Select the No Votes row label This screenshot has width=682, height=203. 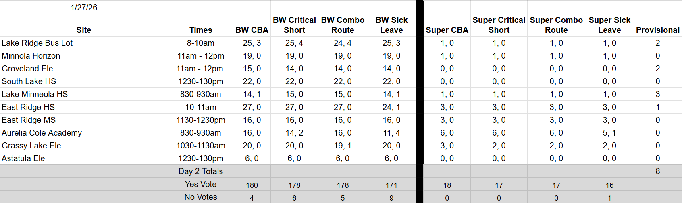pos(201,197)
